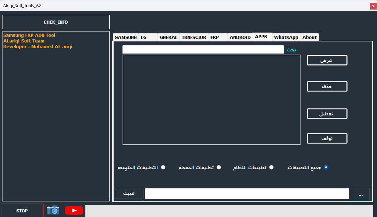377x217 pixels.
Task: Click inside the بحث search field
Action: [203, 49]
